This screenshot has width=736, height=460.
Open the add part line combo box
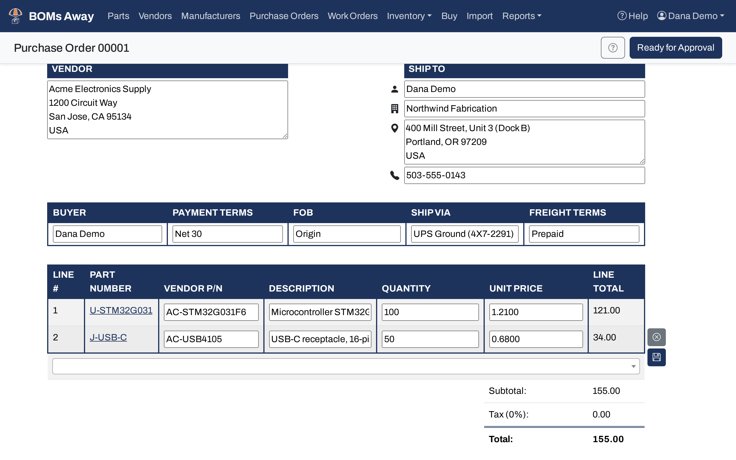coord(346,366)
